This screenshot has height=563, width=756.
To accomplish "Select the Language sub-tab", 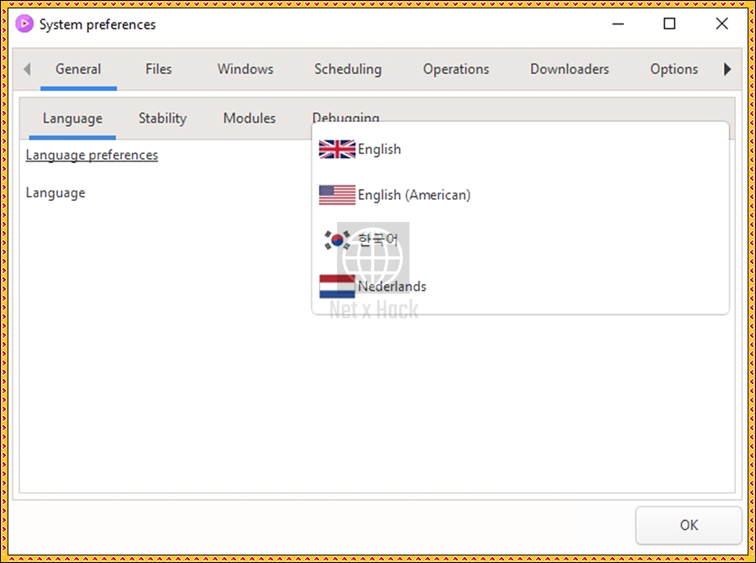I will click(x=72, y=118).
